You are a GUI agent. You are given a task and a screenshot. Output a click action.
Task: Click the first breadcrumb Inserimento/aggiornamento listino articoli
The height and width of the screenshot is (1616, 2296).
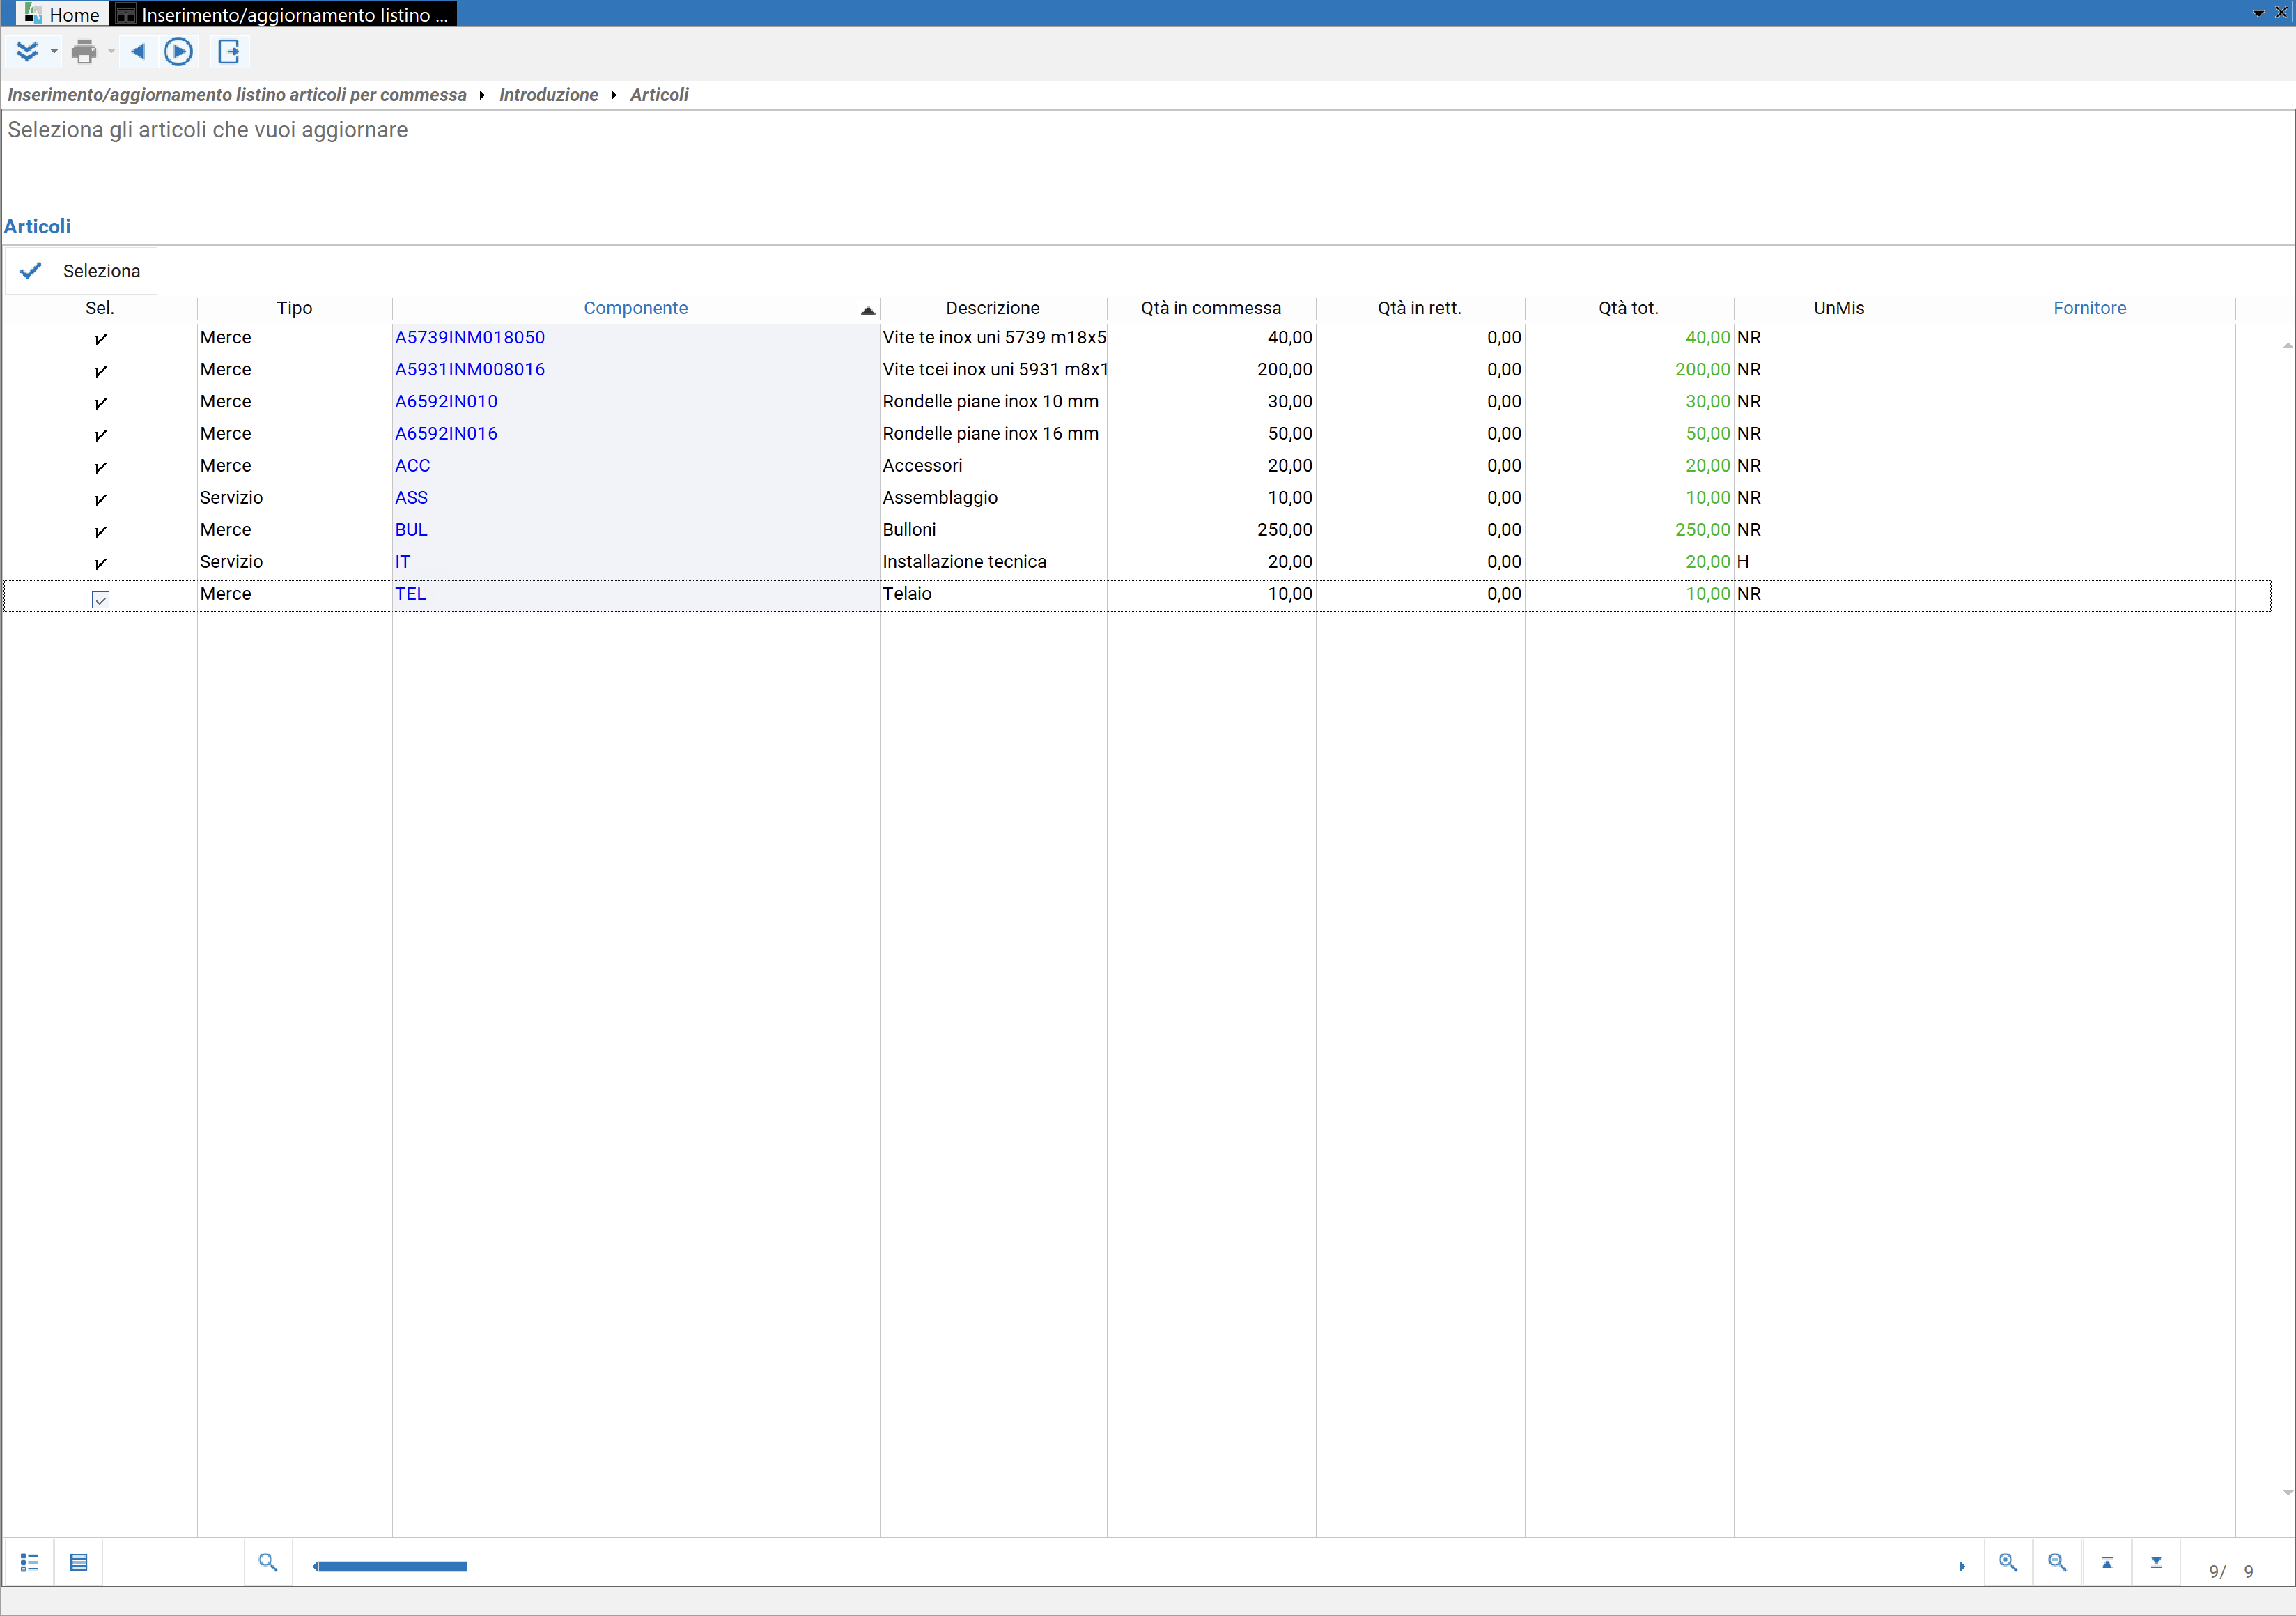(237, 95)
